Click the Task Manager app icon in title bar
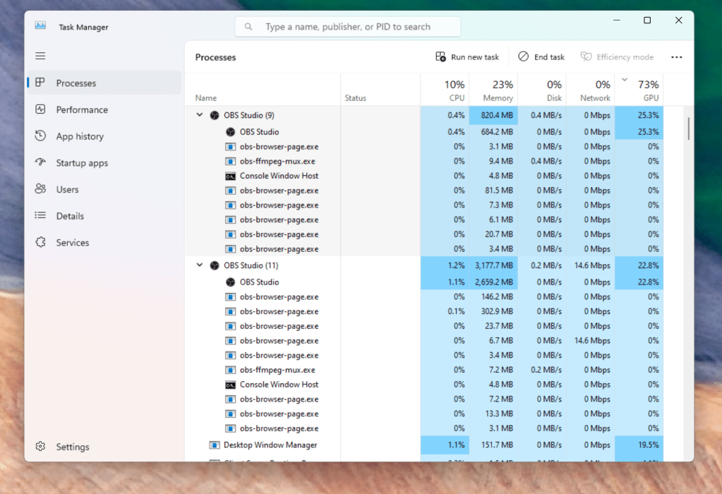722x494 pixels. click(40, 26)
